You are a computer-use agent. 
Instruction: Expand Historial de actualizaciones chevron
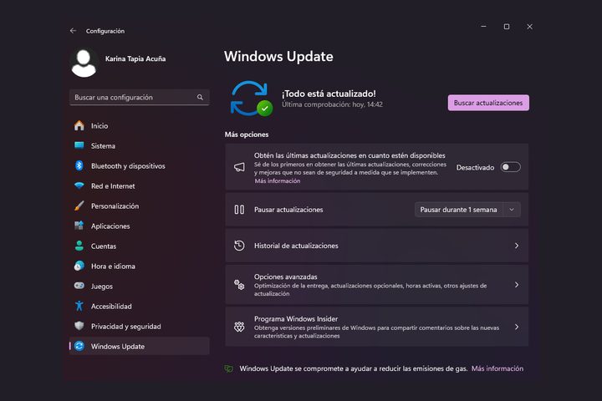click(516, 246)
